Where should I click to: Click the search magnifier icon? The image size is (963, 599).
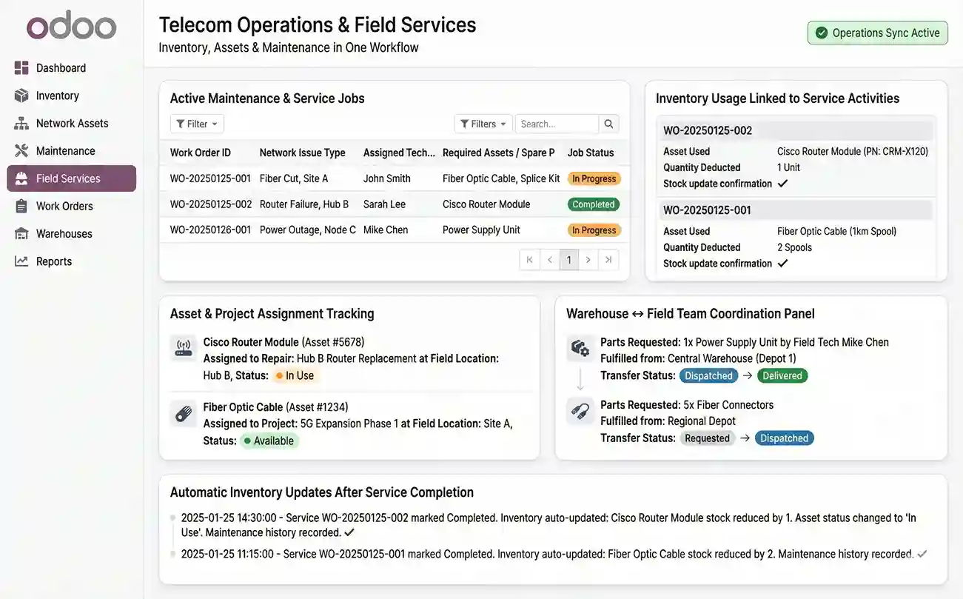pos(608,123)
